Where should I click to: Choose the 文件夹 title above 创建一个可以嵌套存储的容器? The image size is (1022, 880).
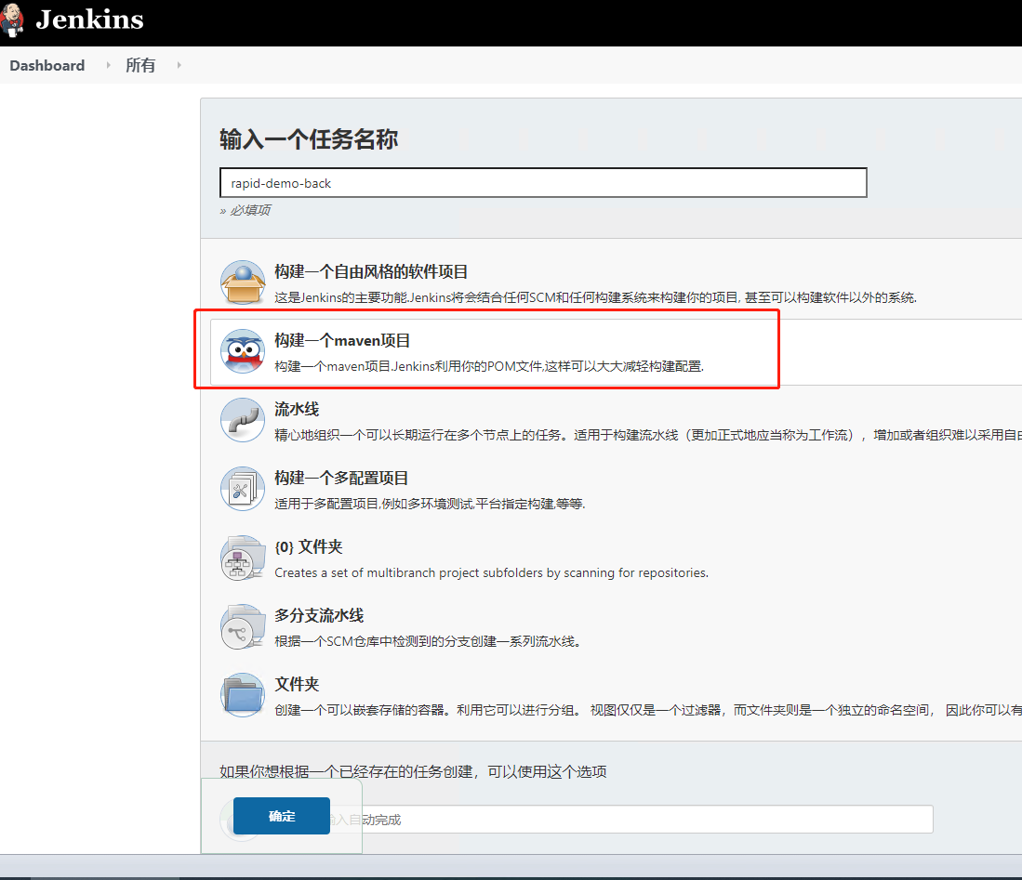[297, 684]
